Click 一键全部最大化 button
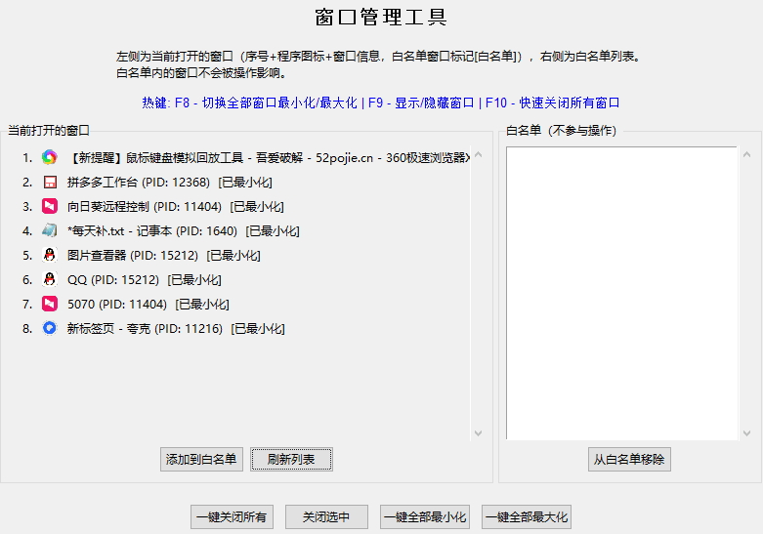The height and width of the screenshot is (534, 763). pyautogui.click(x=527, y=517)
